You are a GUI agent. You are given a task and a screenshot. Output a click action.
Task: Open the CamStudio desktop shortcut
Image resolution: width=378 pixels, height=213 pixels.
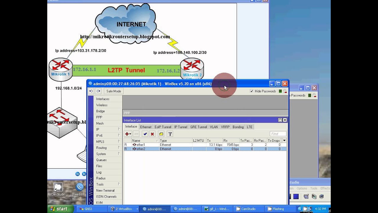[58, 189]
